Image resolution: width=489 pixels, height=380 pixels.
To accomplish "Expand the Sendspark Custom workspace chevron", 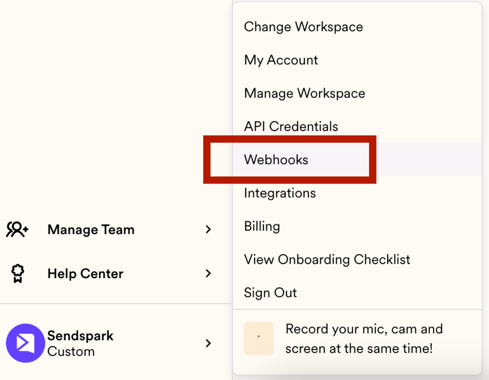I will [208, 343].
